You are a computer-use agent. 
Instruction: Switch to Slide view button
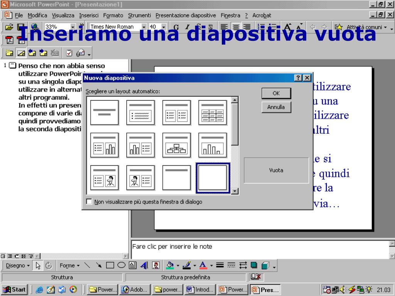coord(17,256)
